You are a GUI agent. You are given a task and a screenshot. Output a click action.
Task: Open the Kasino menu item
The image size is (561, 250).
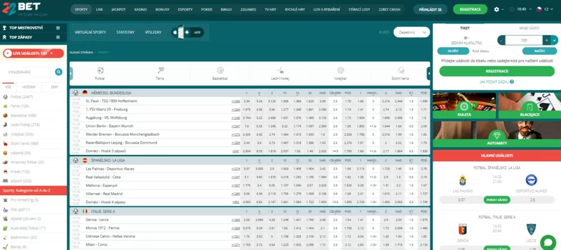point(141,10)
